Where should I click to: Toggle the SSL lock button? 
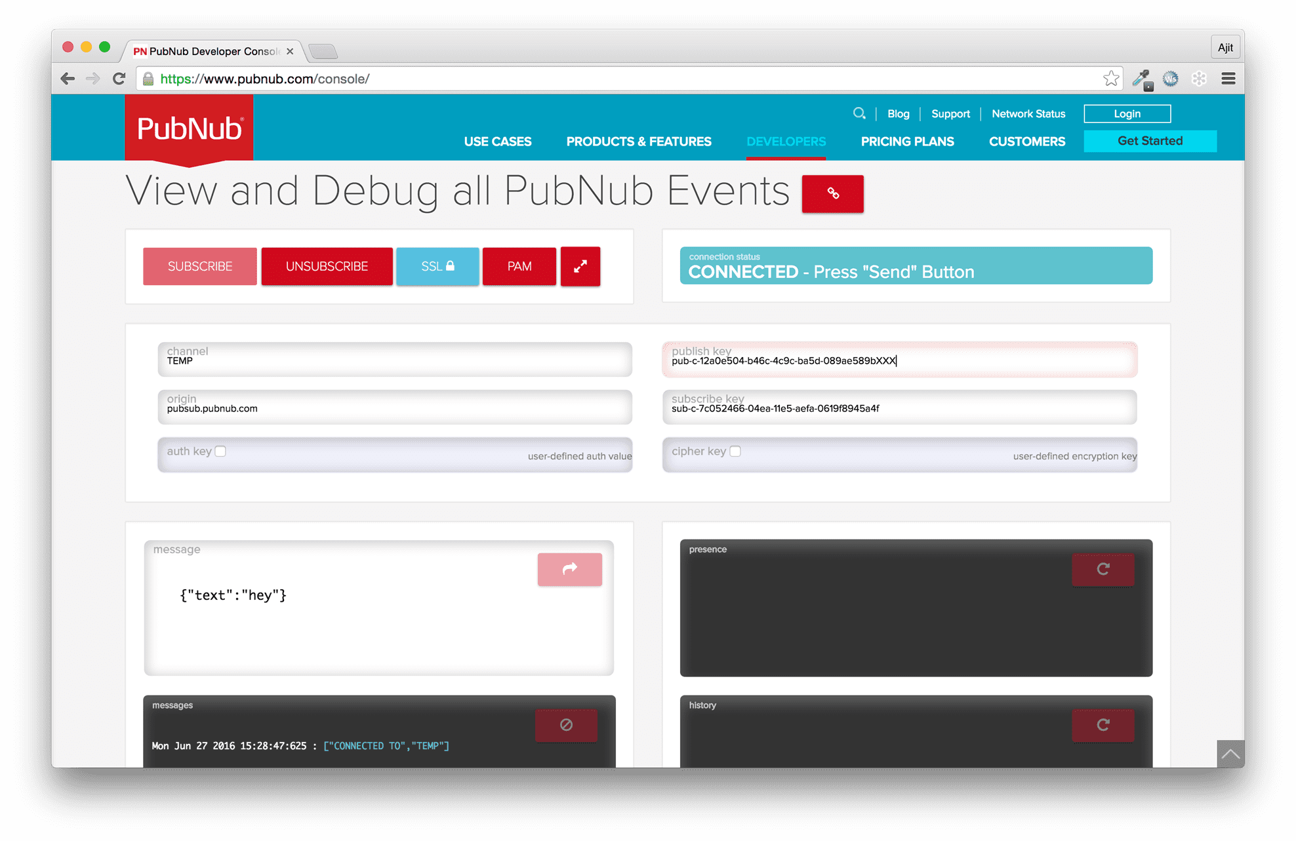[437, 266]
